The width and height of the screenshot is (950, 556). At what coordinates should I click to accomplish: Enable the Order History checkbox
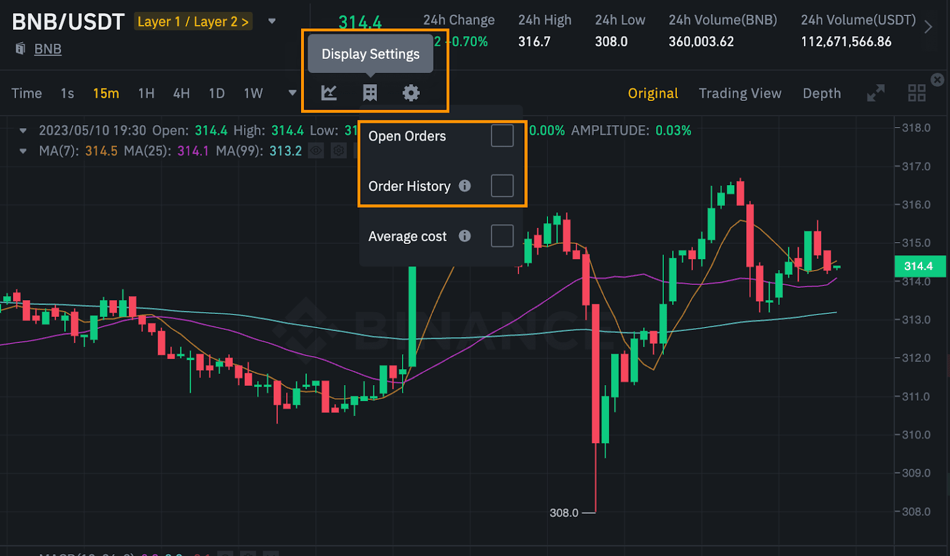pos(502,186)
